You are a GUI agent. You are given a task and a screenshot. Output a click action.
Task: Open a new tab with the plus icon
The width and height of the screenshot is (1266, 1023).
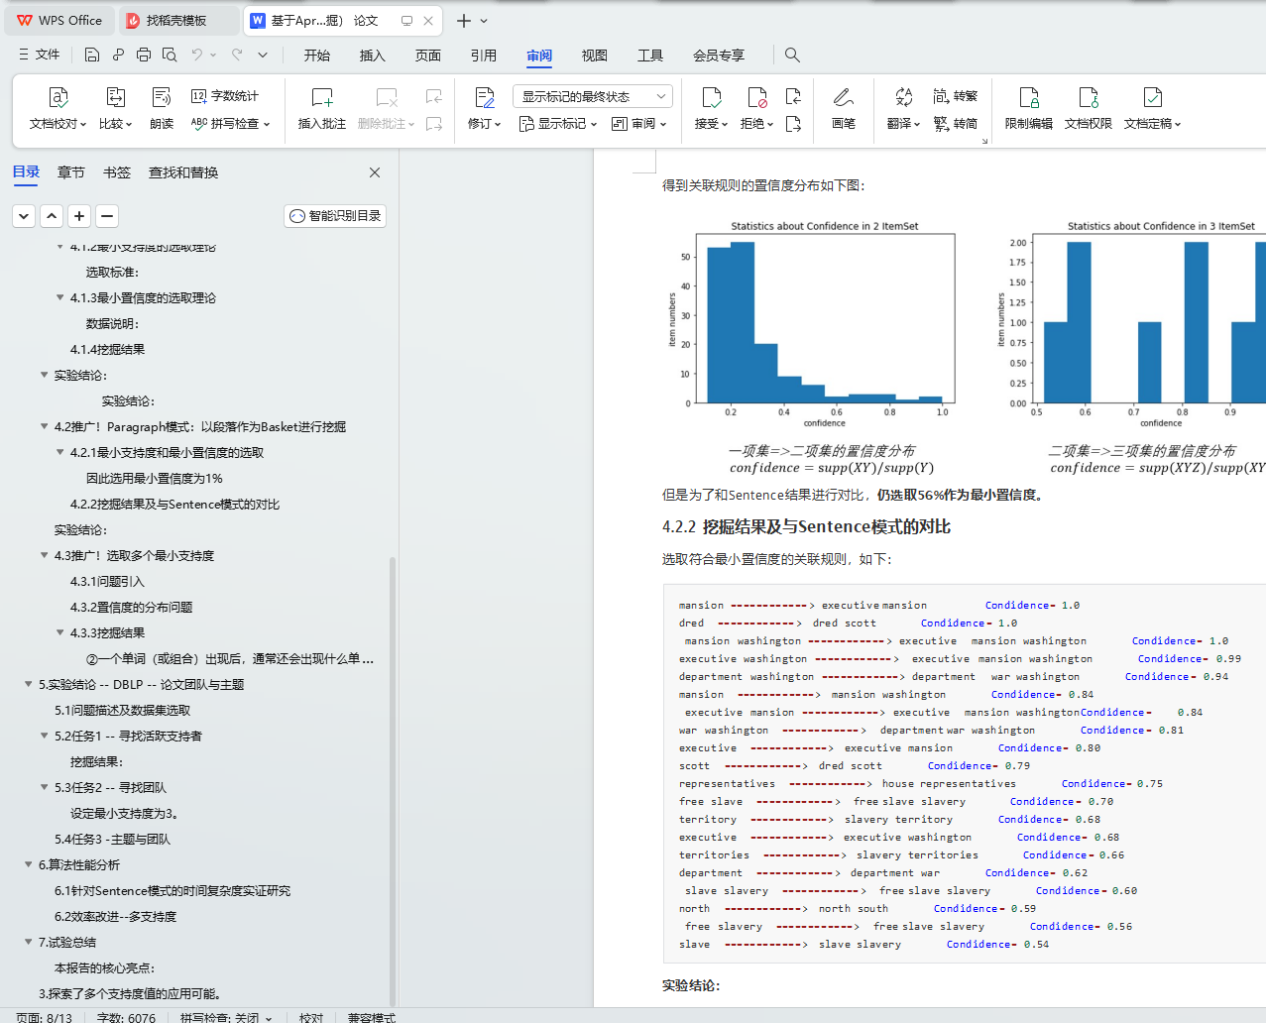pyautogui.click(x=463, y=20)
